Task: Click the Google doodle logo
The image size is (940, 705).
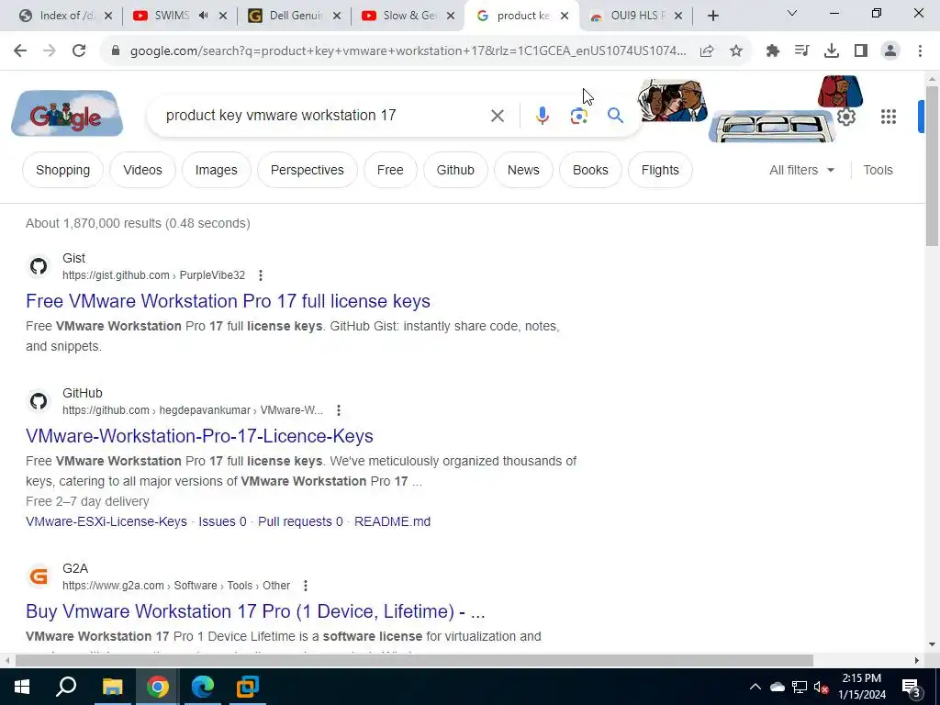Action: pos(67,113)
